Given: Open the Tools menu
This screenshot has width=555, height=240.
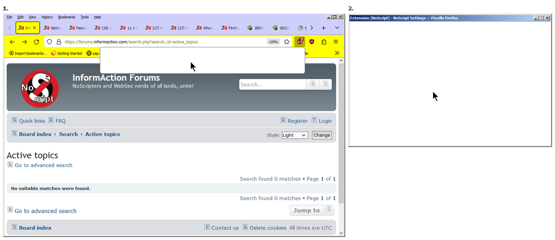Looking at the screenshot, I should [85, 17].
